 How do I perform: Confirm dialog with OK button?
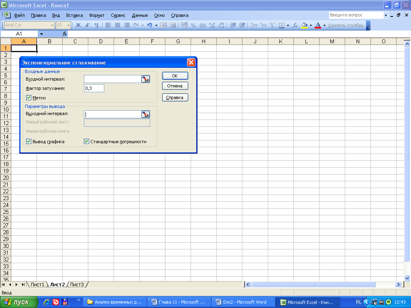click(x=175, y=76)
